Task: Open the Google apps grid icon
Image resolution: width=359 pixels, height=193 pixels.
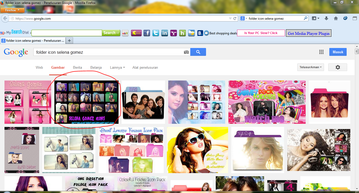Action: click(321, 52)
